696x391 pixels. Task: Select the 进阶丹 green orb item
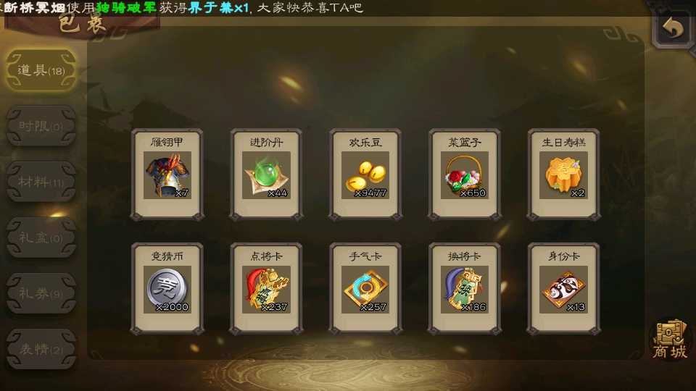point(266,175)
